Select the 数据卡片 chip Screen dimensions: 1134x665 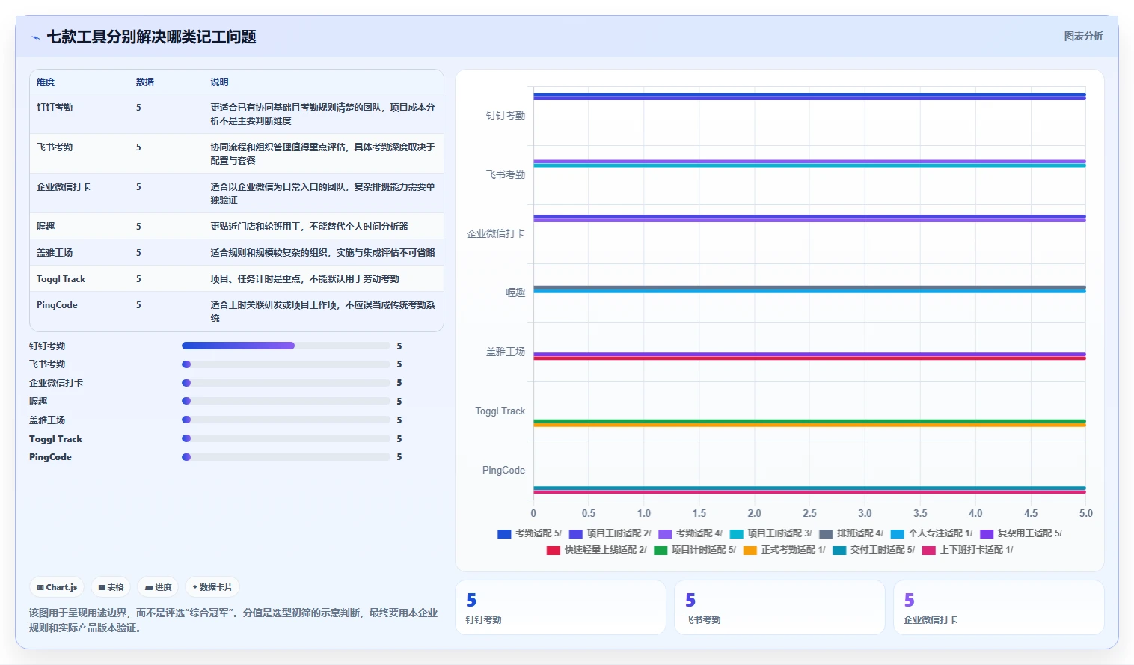pyautogui.click(x=212, y=587)
